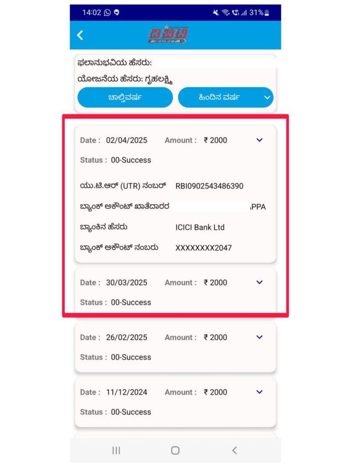This screenshot has height=467, width=351.
Task: Open recent apps with the three-lines navigation button
Action: [116, 450]
